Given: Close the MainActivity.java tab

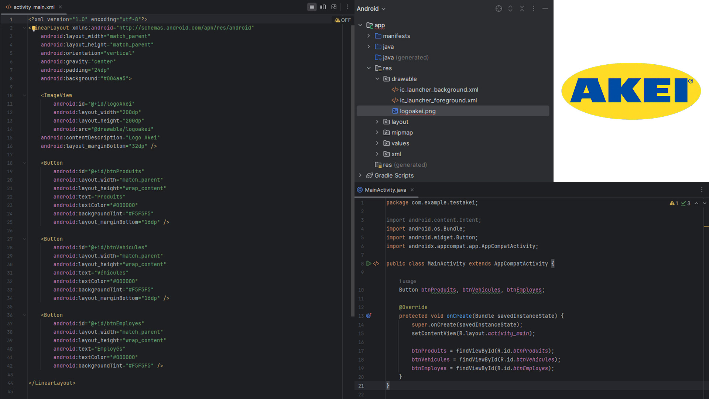Looking at the screenshot, I should 412,190.
